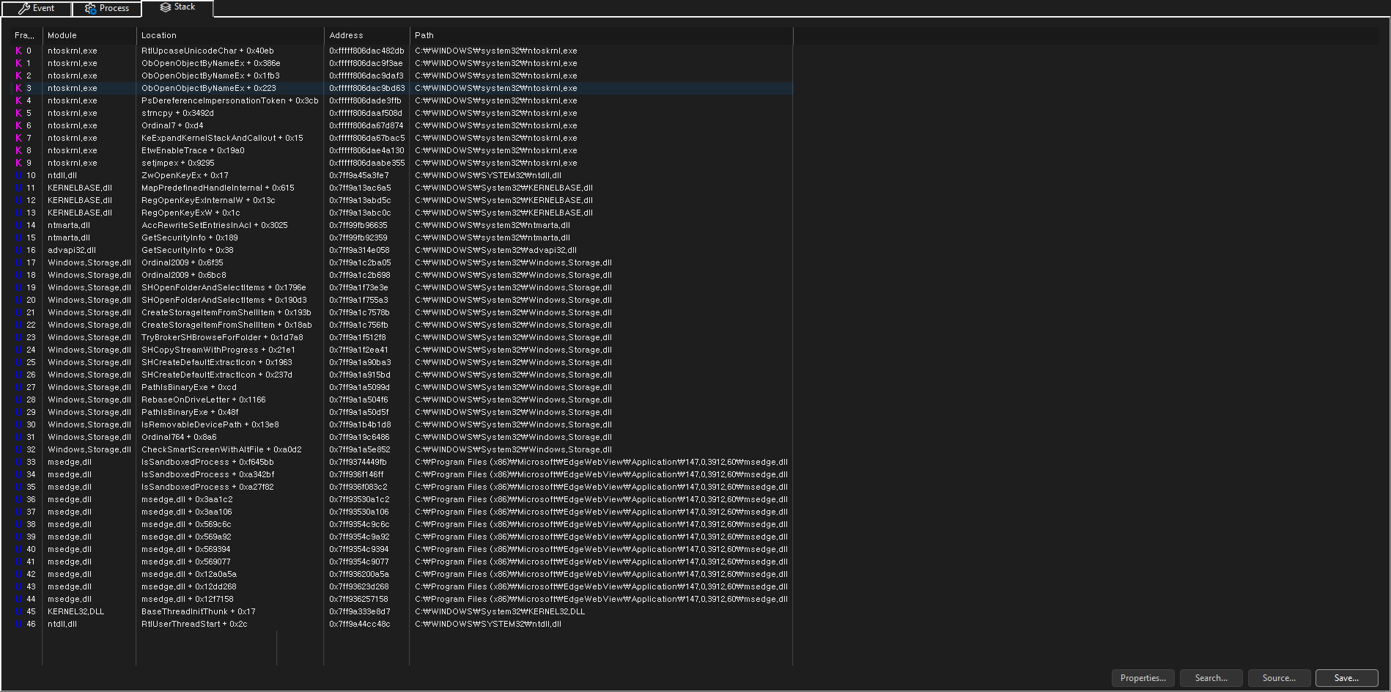This screenshot has height=692, width=1391.
Task: Click the user-mode U icon for frame 32
Action: (18, 449)
